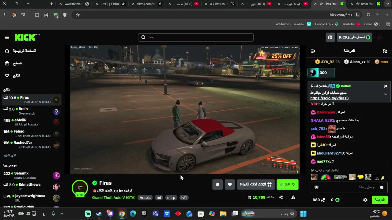The image size is (392, 220).
Task: Open the WitAnime bookmark
Action: (x=293, y=24)
